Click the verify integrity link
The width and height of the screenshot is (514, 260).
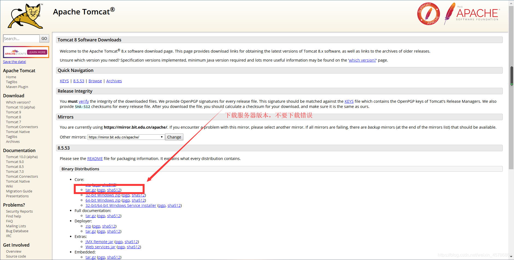(84, 101)
